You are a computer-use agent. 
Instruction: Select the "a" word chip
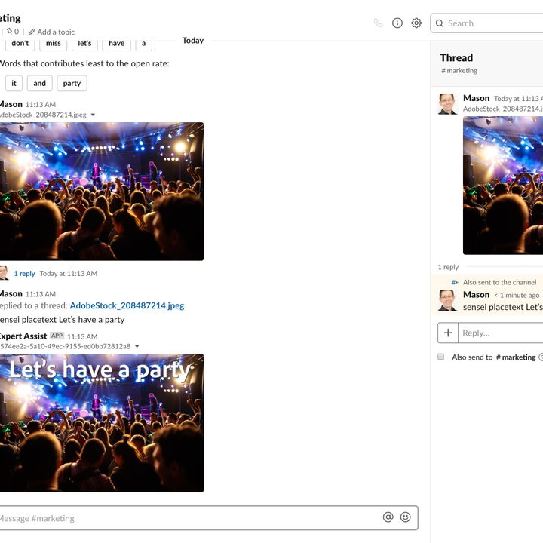pos(144,44)
